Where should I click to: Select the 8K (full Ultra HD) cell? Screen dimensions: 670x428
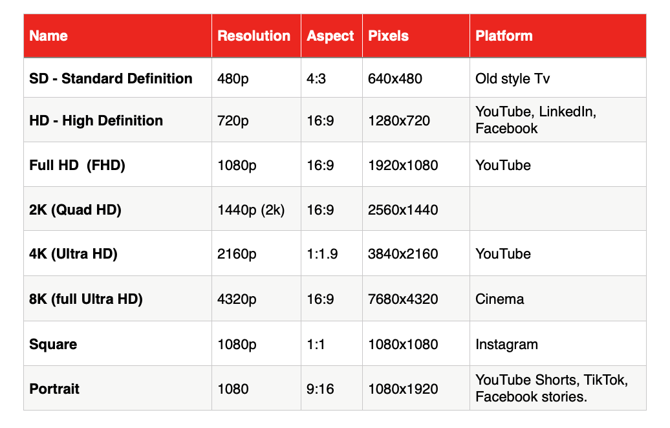click(118, 299)
